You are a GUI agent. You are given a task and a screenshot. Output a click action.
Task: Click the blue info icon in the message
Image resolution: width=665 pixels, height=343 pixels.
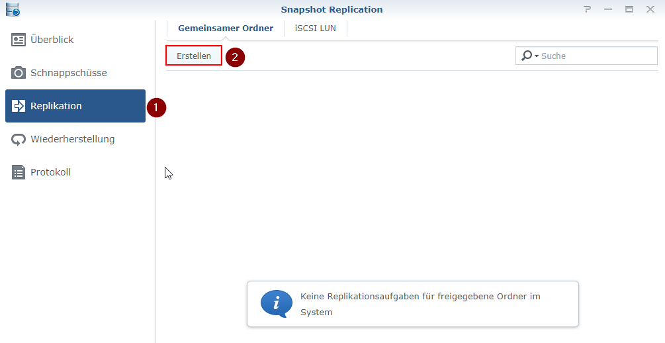[x=276, y=303]
